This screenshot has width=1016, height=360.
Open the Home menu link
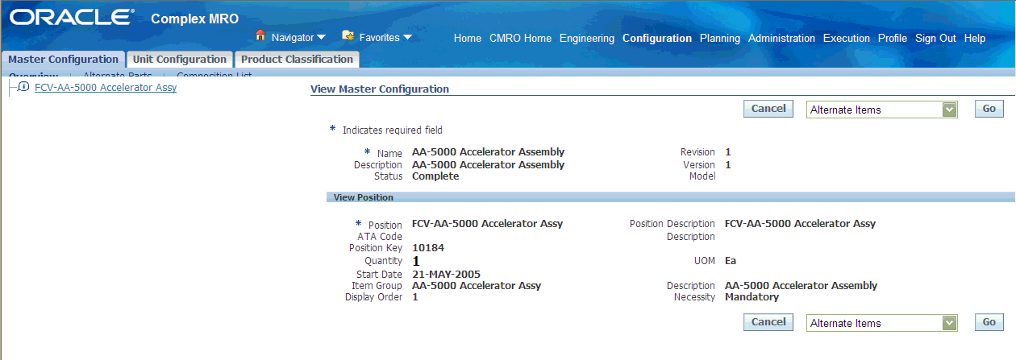(468, 38)
